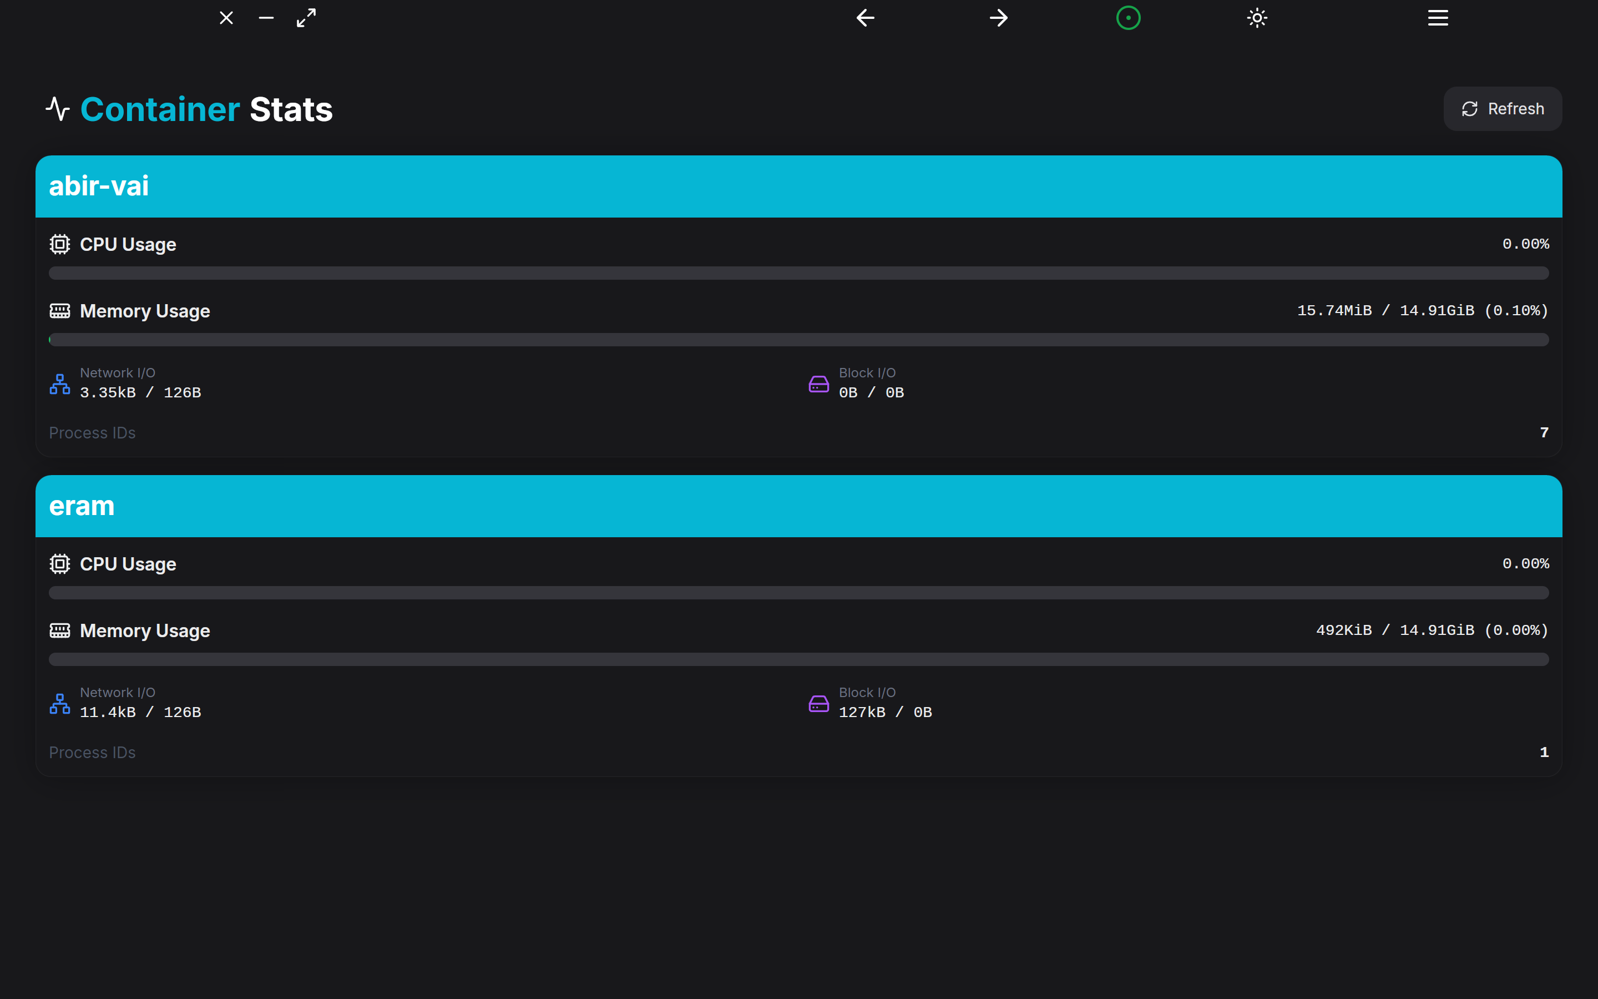Click eram Block I/O drive icon
This screenshot has width=1598, height=999.
(818, 704)
